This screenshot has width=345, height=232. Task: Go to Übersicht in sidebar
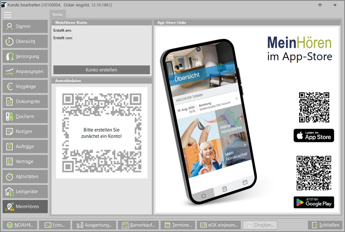click(x=25, y=42)
